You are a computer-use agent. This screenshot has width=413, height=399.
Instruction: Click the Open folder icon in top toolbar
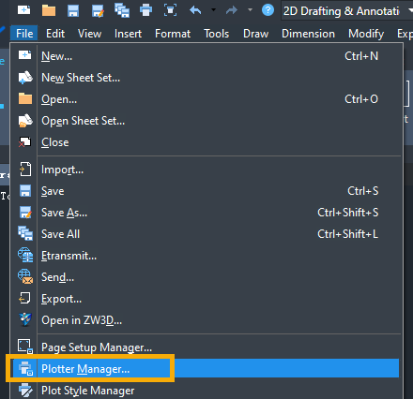[49, 10]
